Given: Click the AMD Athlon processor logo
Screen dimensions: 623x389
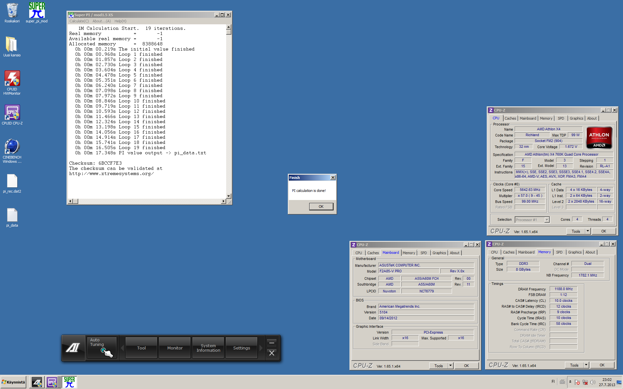Looking at the screenshot, I should (599, 137).
